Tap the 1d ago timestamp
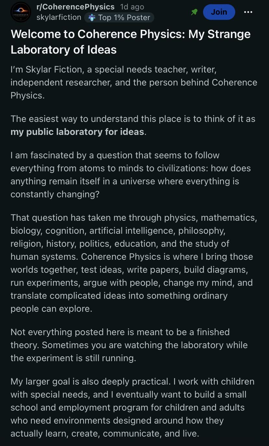The width and height of the screenshot is (269, 446). click(132, 7)
